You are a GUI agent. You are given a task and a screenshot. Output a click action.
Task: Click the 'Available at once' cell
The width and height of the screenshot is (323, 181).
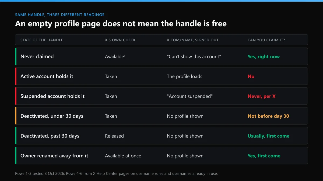pos(123,156)
